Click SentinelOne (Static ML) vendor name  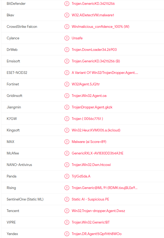[25, 199]
